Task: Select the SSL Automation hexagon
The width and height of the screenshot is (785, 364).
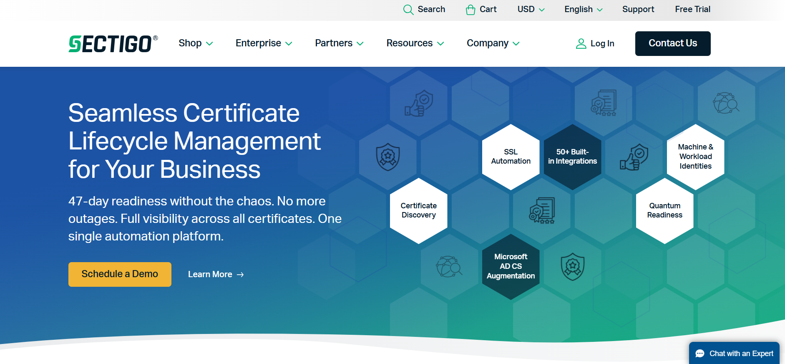Action: click(511, 157)
